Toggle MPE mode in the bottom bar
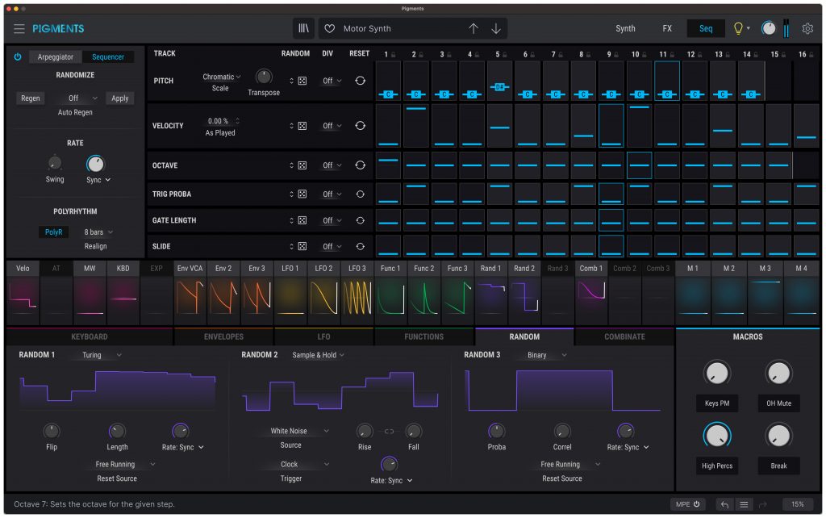The height and width of the screenshot is (518, 826). (x=687, y=503)
